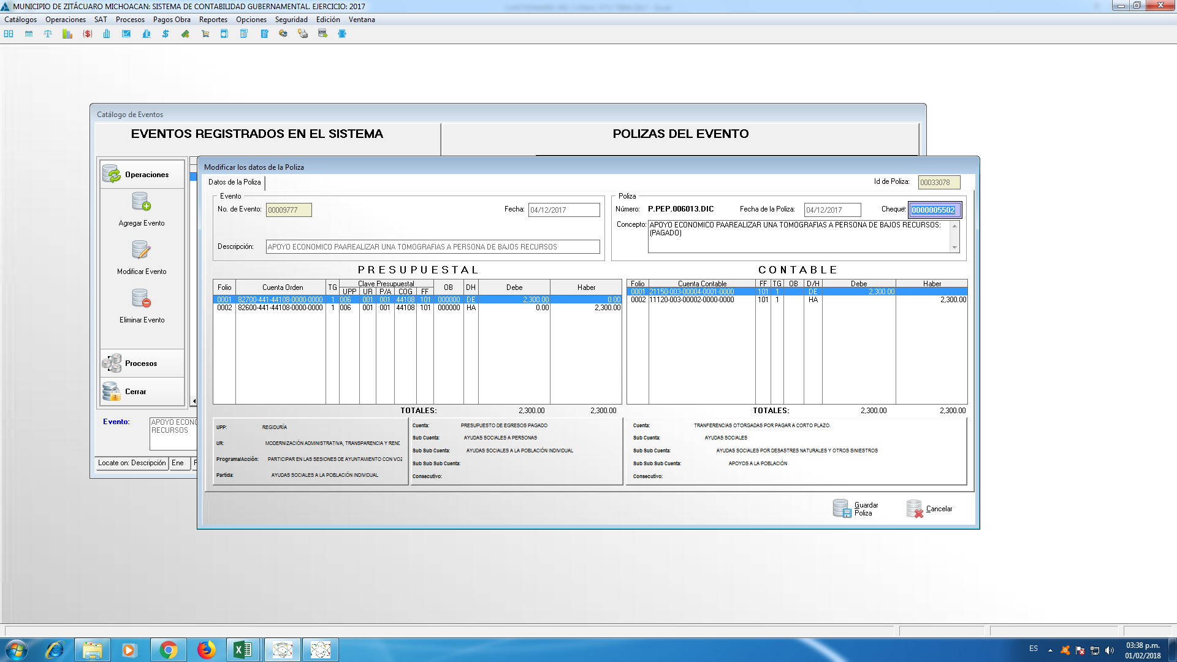
Task: Click the Eliminar Evento icon
Action: [142, 299]
